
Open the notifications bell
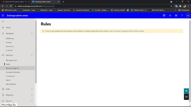[170, 15]
